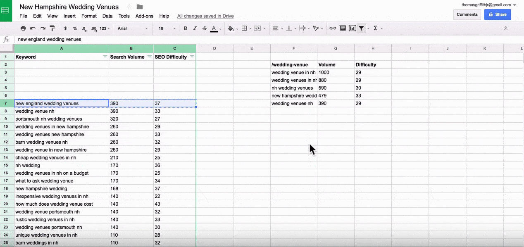This screenshot has height=247, width=524.
Task: Open the functions sigma icon
Action: click(376, 28)
